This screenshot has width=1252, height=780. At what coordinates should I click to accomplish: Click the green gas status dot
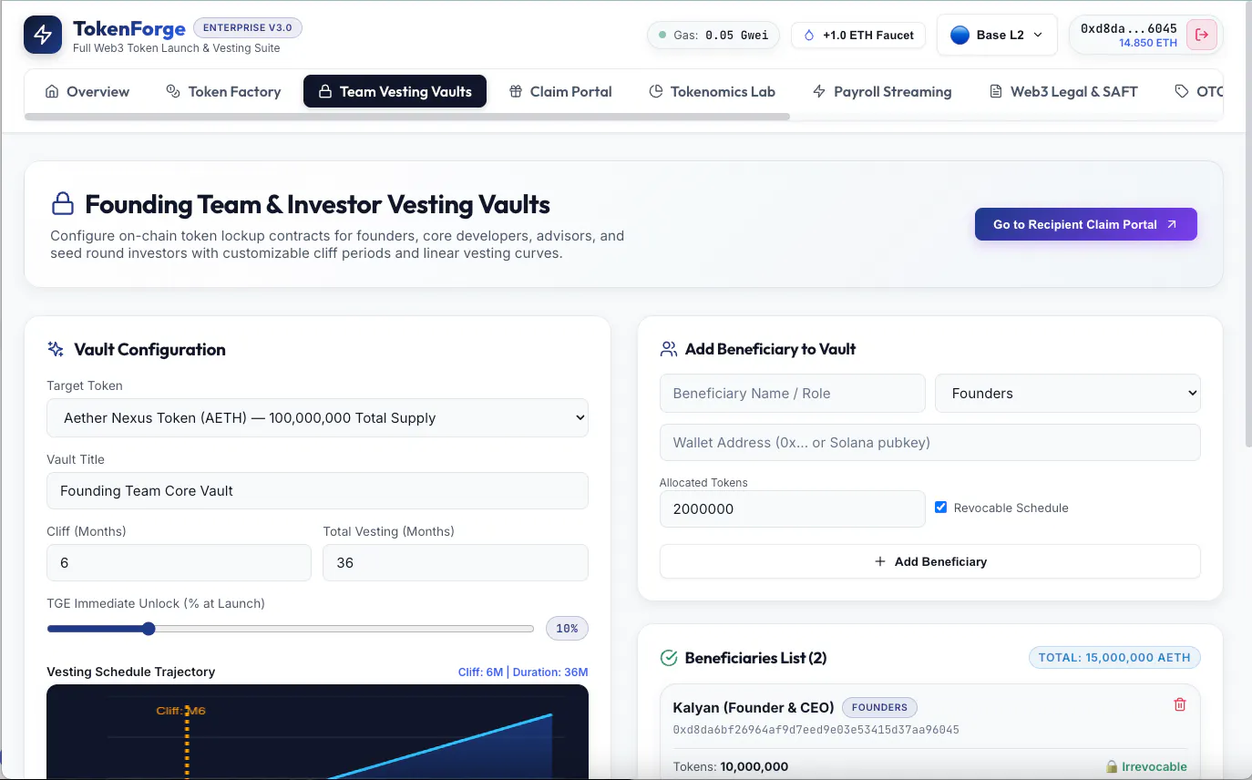tap(662, 36)
